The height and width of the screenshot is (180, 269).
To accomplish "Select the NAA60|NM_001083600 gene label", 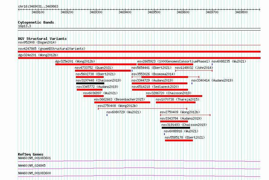I will 34,173.
